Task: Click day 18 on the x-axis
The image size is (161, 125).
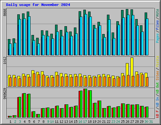Action: tap(90, 122)
